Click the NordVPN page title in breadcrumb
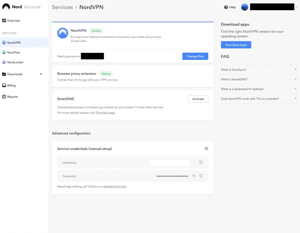Viewport: 300px width, 233px height. [x=91, y=7]
